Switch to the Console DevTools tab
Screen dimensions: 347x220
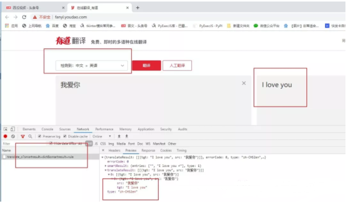coord(47,129)
